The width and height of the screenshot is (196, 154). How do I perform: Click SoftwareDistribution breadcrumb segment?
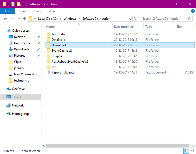pos(96,19)
